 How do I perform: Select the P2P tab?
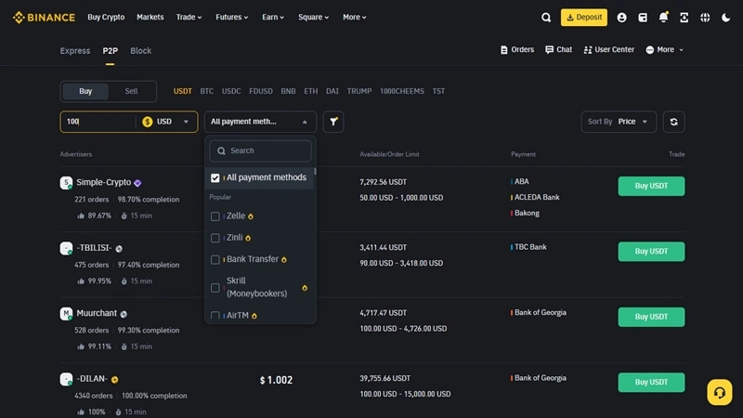(110, 51)
